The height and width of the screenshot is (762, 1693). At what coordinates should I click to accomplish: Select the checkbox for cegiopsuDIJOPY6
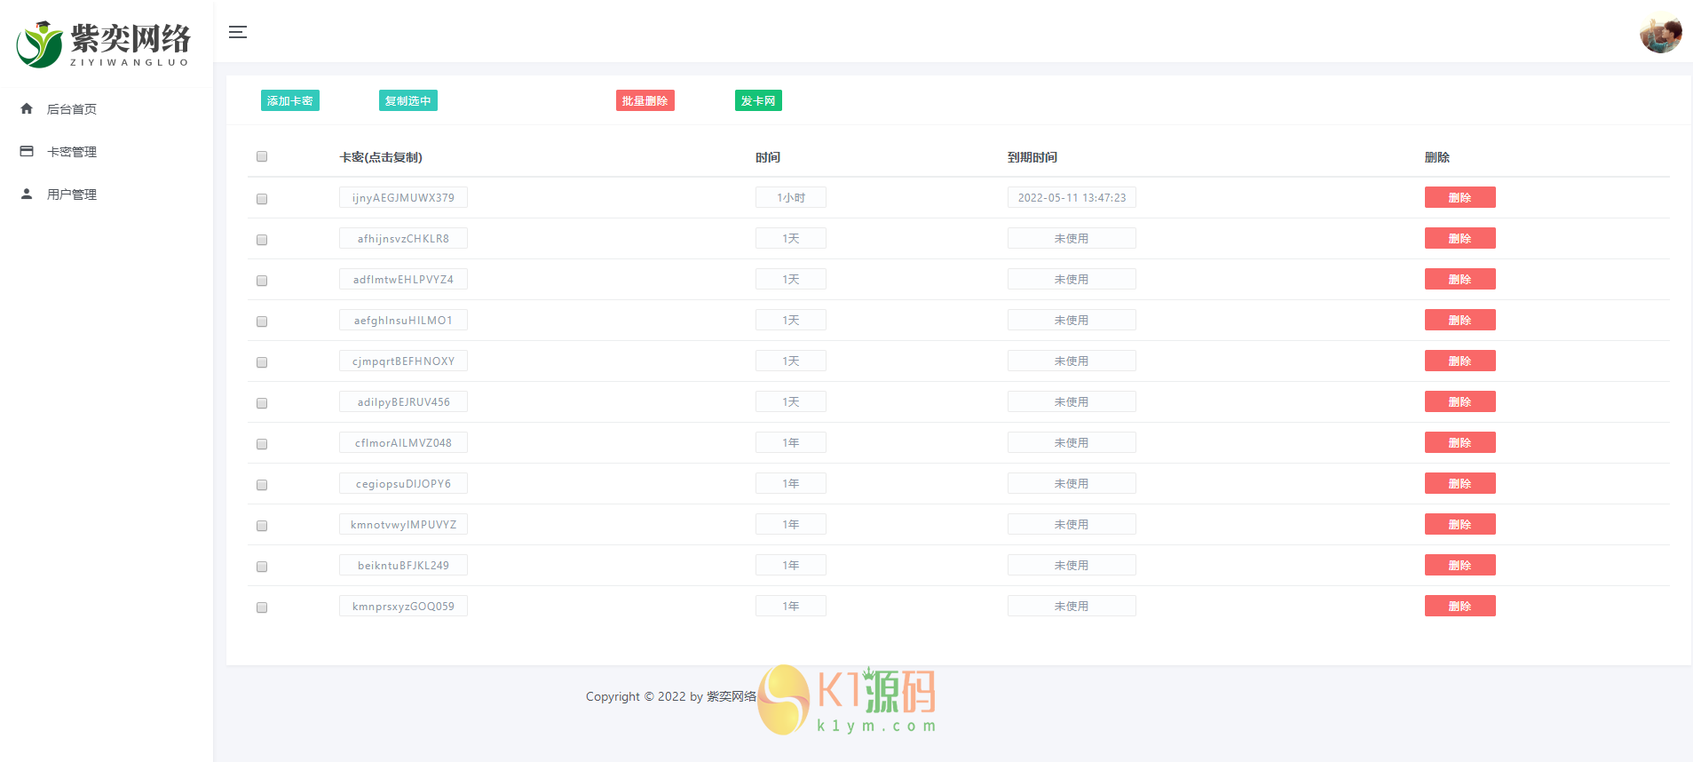(x=262, y=485)
